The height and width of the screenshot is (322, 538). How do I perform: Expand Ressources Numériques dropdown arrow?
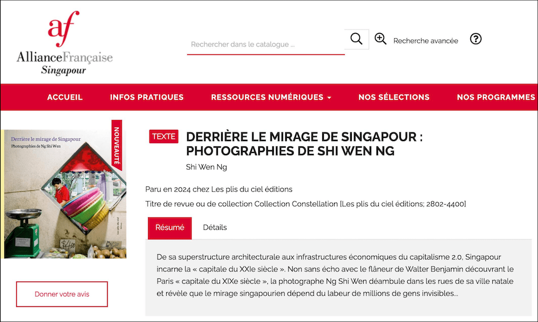point(329,98)
